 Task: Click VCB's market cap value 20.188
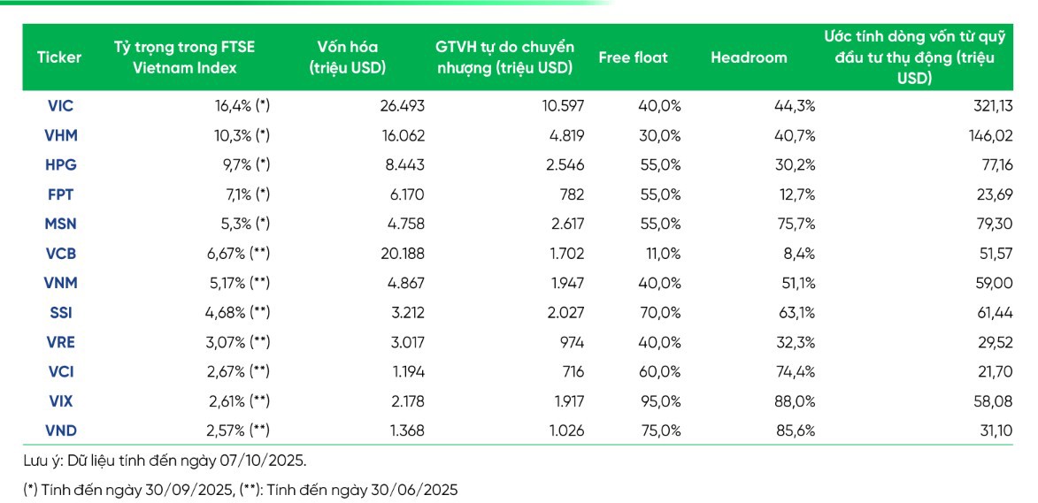pos(402,254)
